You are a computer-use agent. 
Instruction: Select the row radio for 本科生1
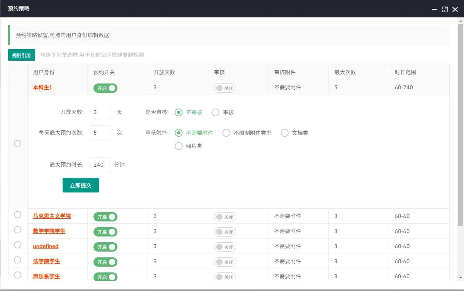coord(17,143)
